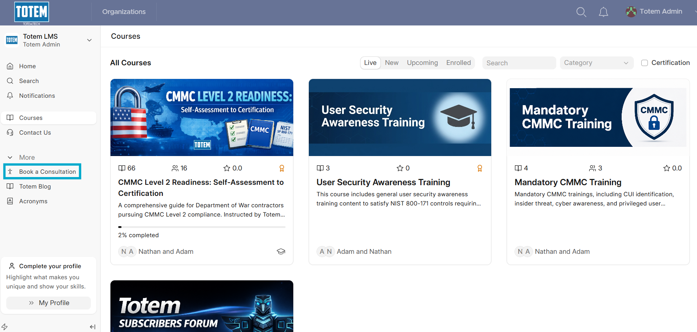This screenshot has height=332, width=697.
Task: Expand the Totem LMS workspace switcher chevron
Action: [x=89, y=40]
